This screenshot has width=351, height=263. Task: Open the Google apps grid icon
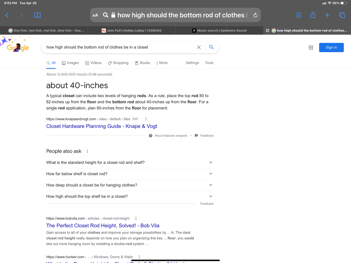[311, 48]
